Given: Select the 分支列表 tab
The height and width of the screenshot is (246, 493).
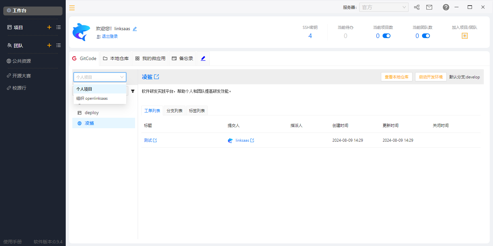Looking at the screenshot, I should point(175,111).
